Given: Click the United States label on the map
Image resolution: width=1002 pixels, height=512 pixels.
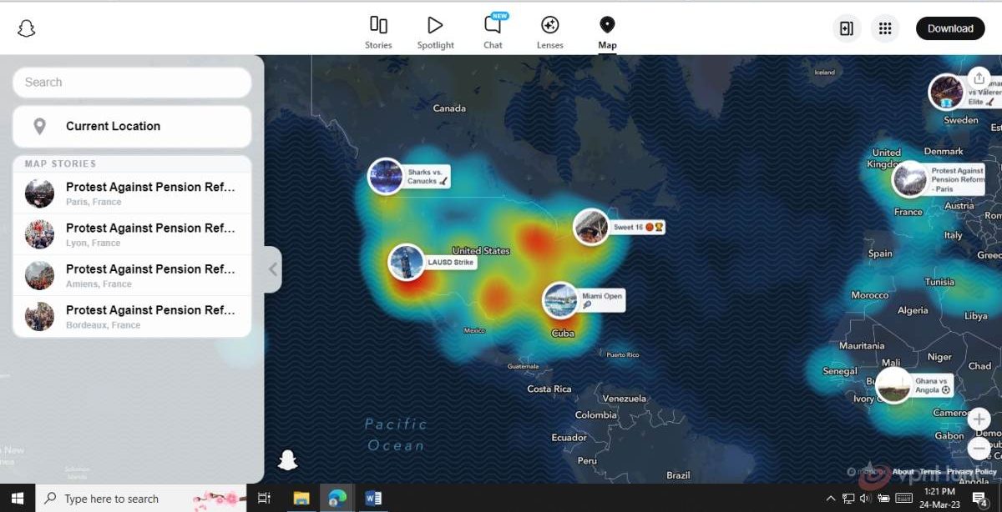Looking at the screenshot, I should pos(481,250).
